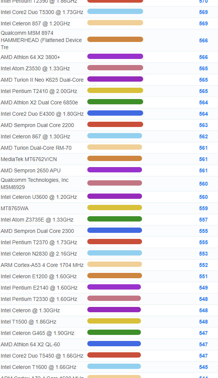Open MediaTek MT6762V/CN link
Screen dimensions: 218x378
pos(29,159)
